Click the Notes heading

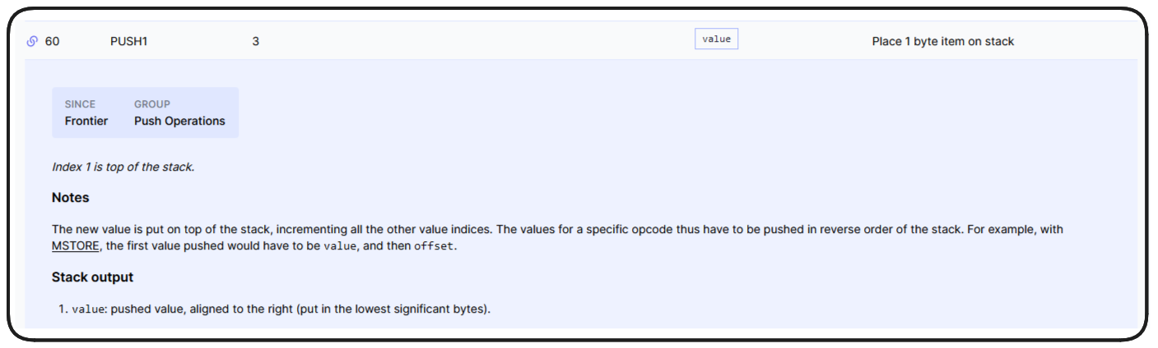click(x=71, y=198)
